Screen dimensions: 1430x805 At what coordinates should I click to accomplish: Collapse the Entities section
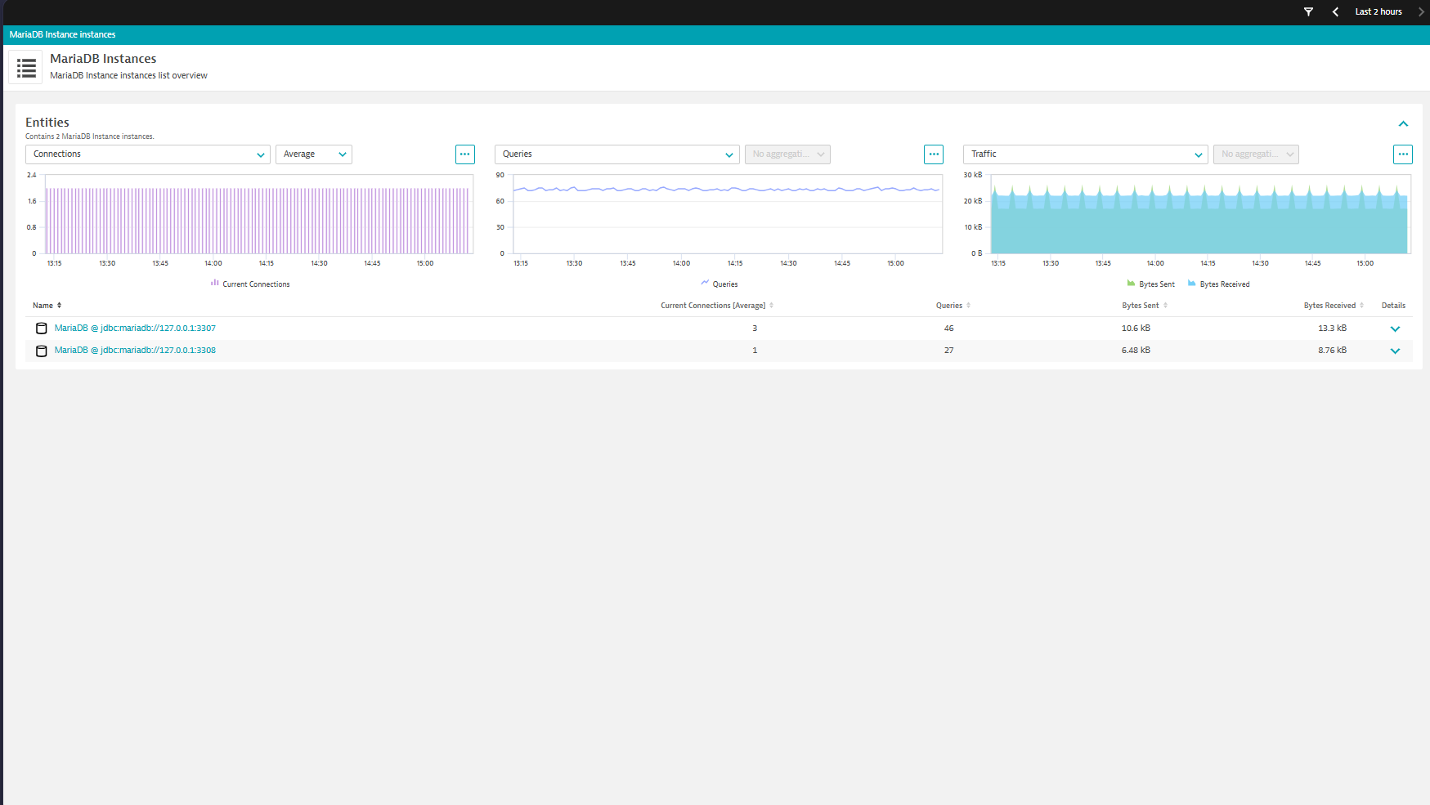click(1403, 124)
